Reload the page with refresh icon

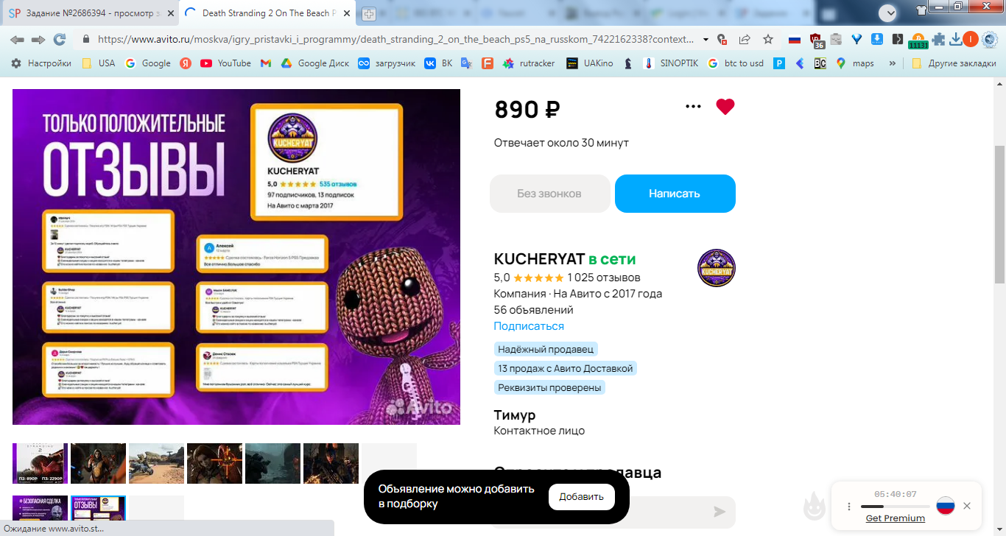pos(60,39)
